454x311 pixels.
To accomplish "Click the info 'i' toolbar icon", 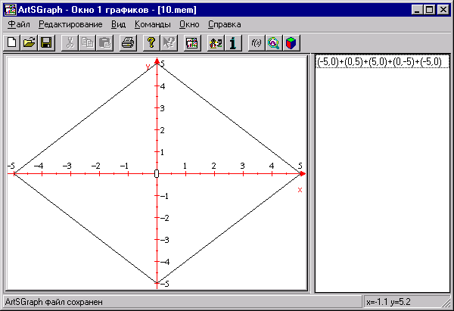I will (233, 43).
